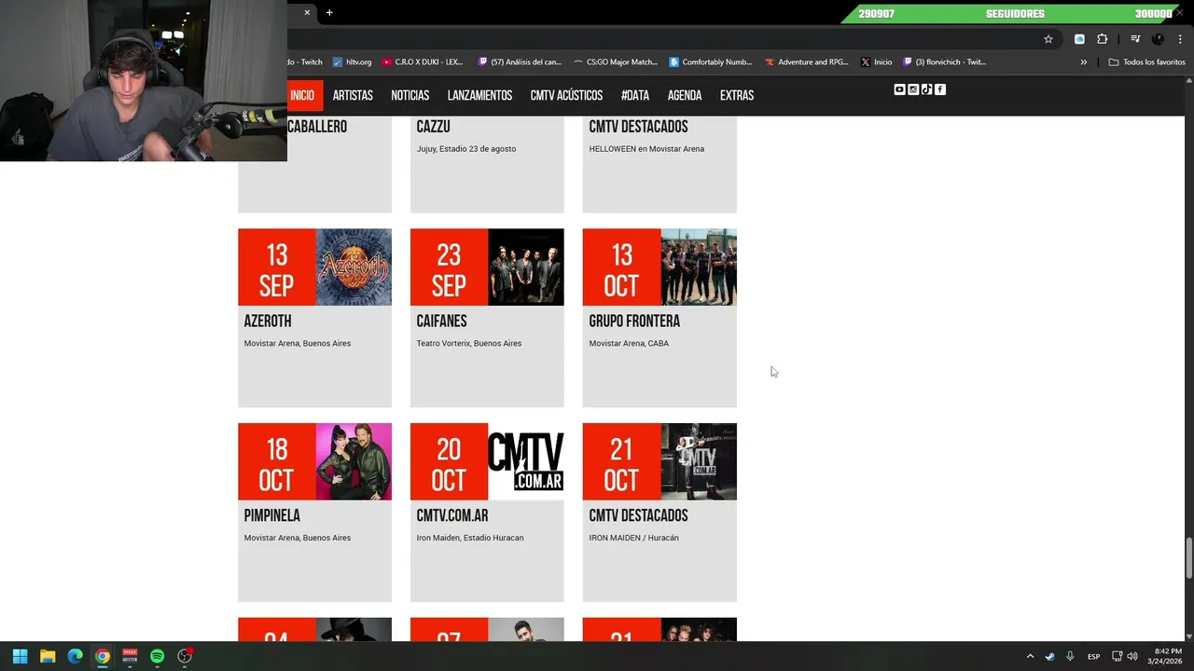Expand the hidden bookmarks chevron
Screen dimensions: 1194x671
(1083, 62)
